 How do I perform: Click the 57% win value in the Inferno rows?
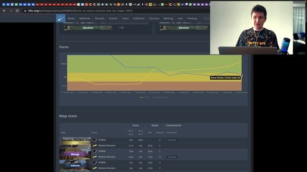tap(150, 168)
